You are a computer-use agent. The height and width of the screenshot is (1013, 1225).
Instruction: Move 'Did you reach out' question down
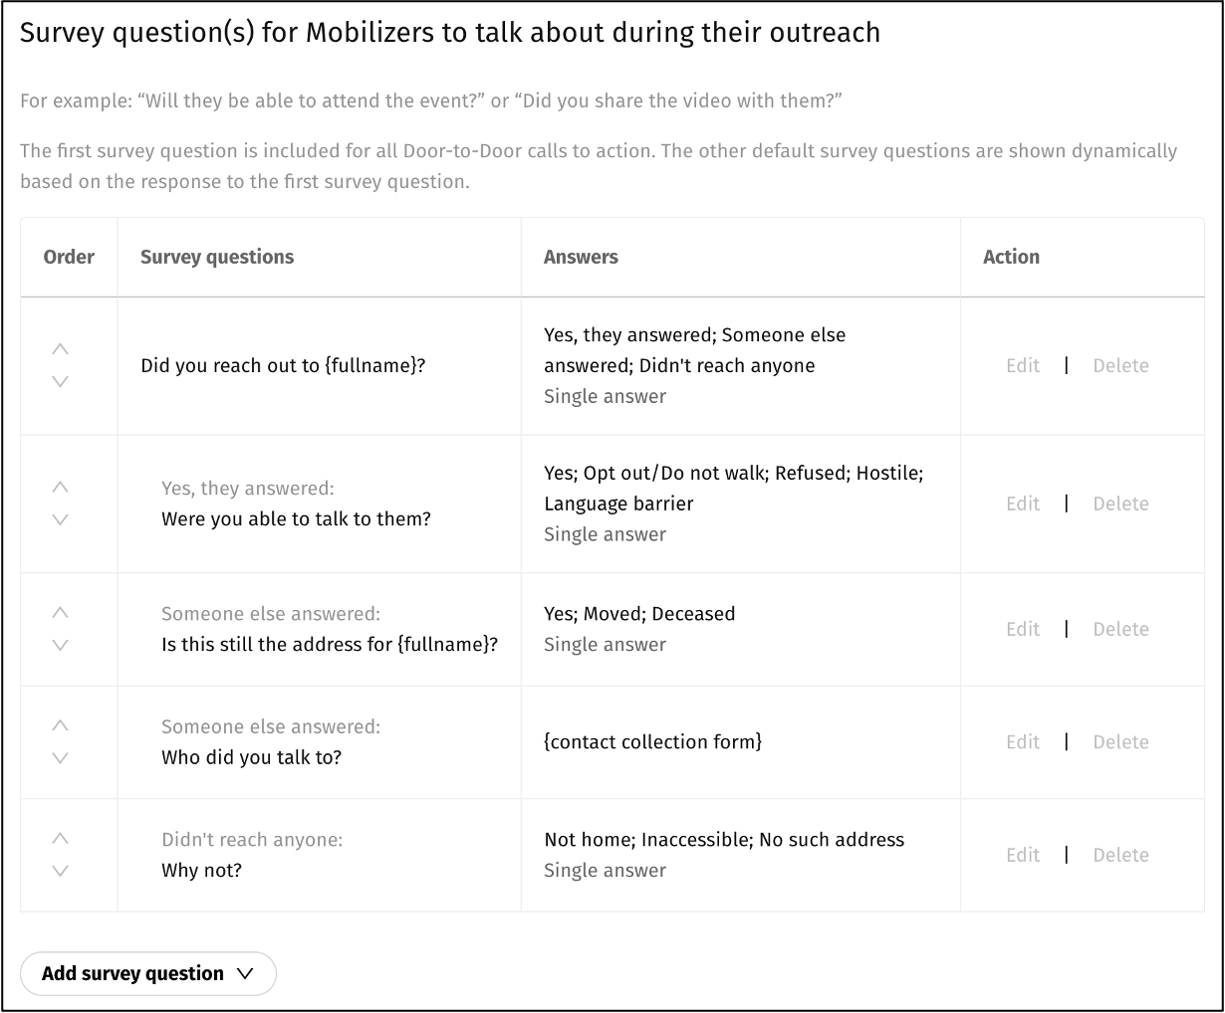tap(60, 381)
